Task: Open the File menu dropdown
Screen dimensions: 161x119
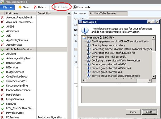Action: tap(7, 7)
